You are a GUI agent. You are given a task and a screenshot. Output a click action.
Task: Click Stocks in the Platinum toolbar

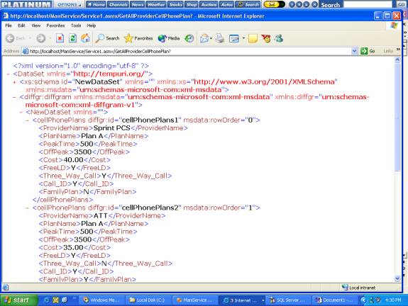click(176, 4)
